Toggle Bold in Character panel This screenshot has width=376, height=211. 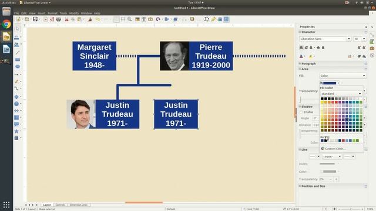coord(301,47)
